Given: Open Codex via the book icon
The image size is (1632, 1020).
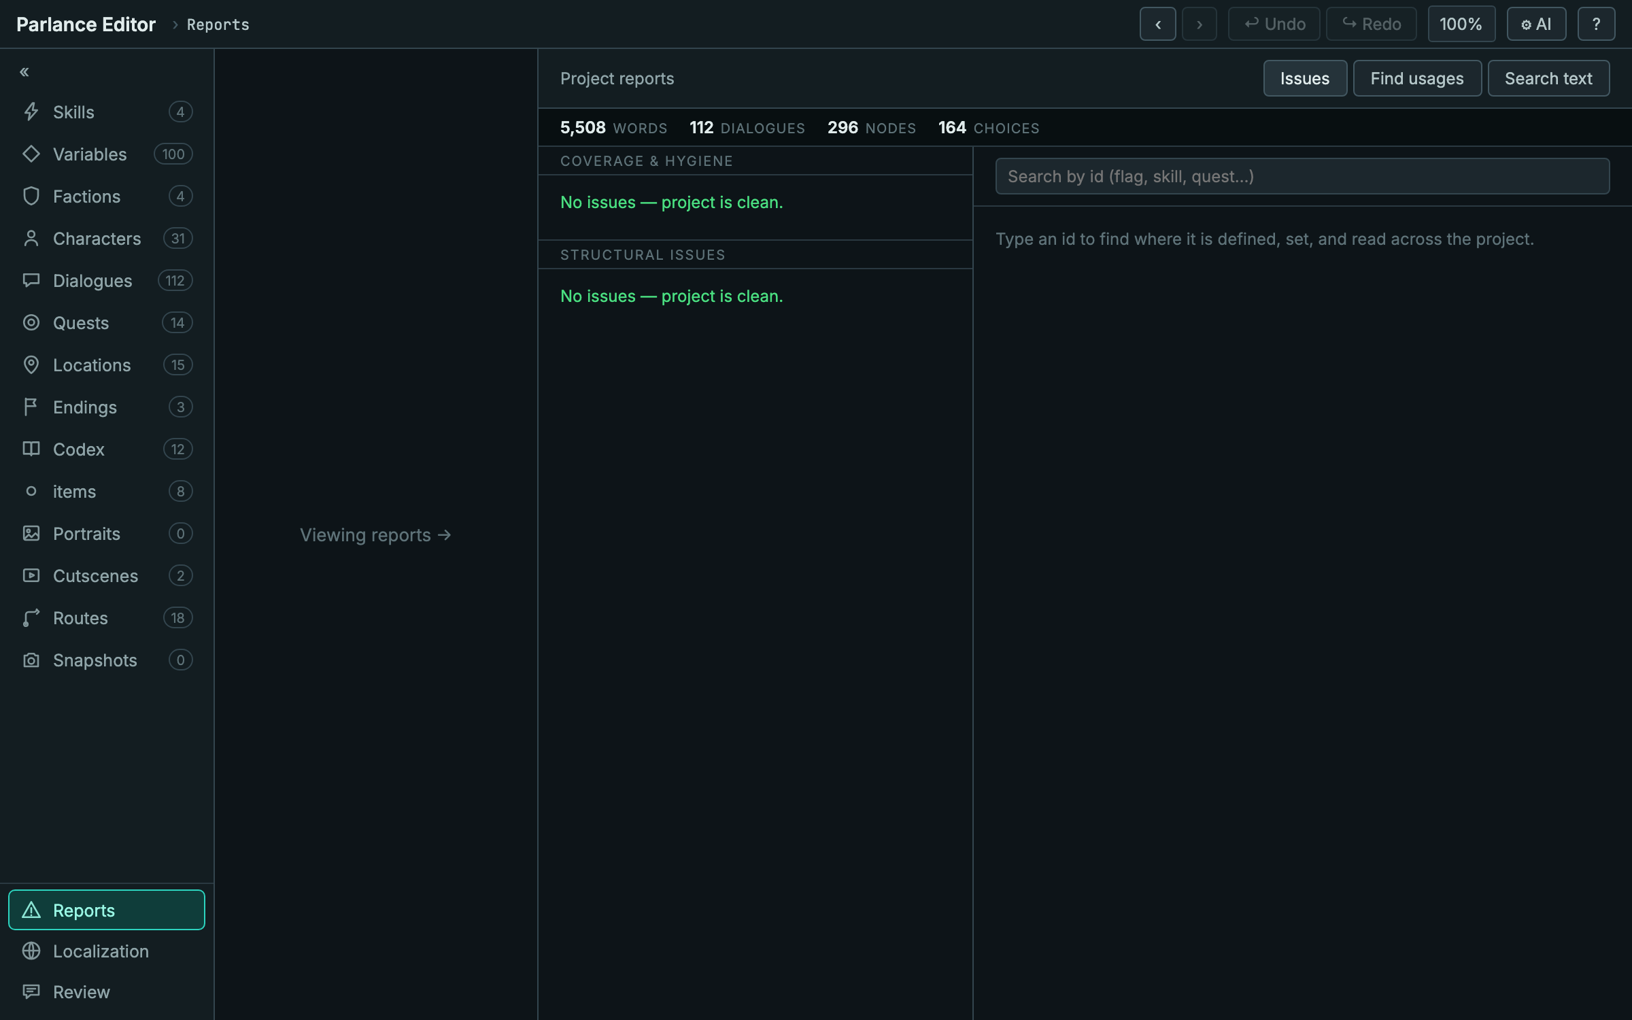Looking at the screenshot, I should coord(31,449).
